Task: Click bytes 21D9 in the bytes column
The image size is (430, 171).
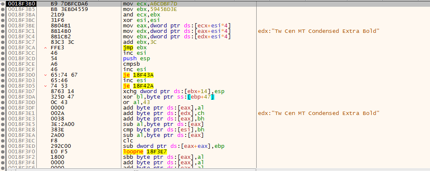Action: [57, 15]
